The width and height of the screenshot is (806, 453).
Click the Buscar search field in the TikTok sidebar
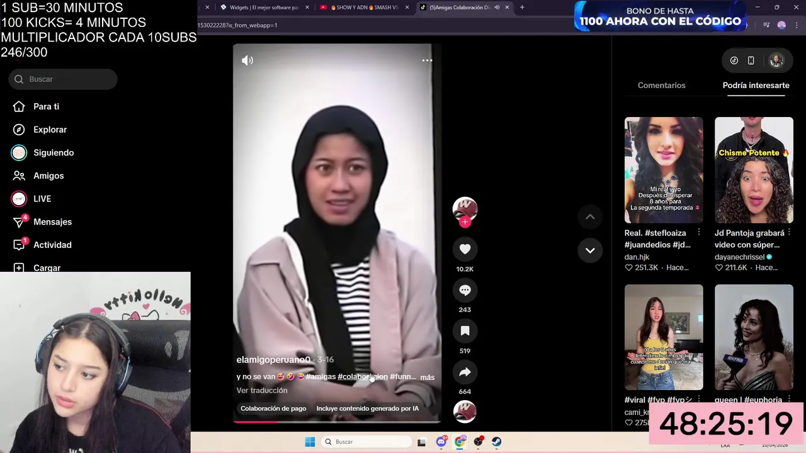63,79
